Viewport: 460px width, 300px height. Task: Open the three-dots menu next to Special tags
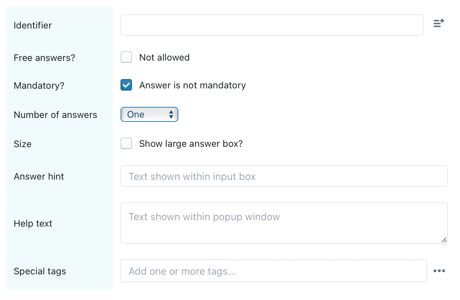click(x=439, y=271)
